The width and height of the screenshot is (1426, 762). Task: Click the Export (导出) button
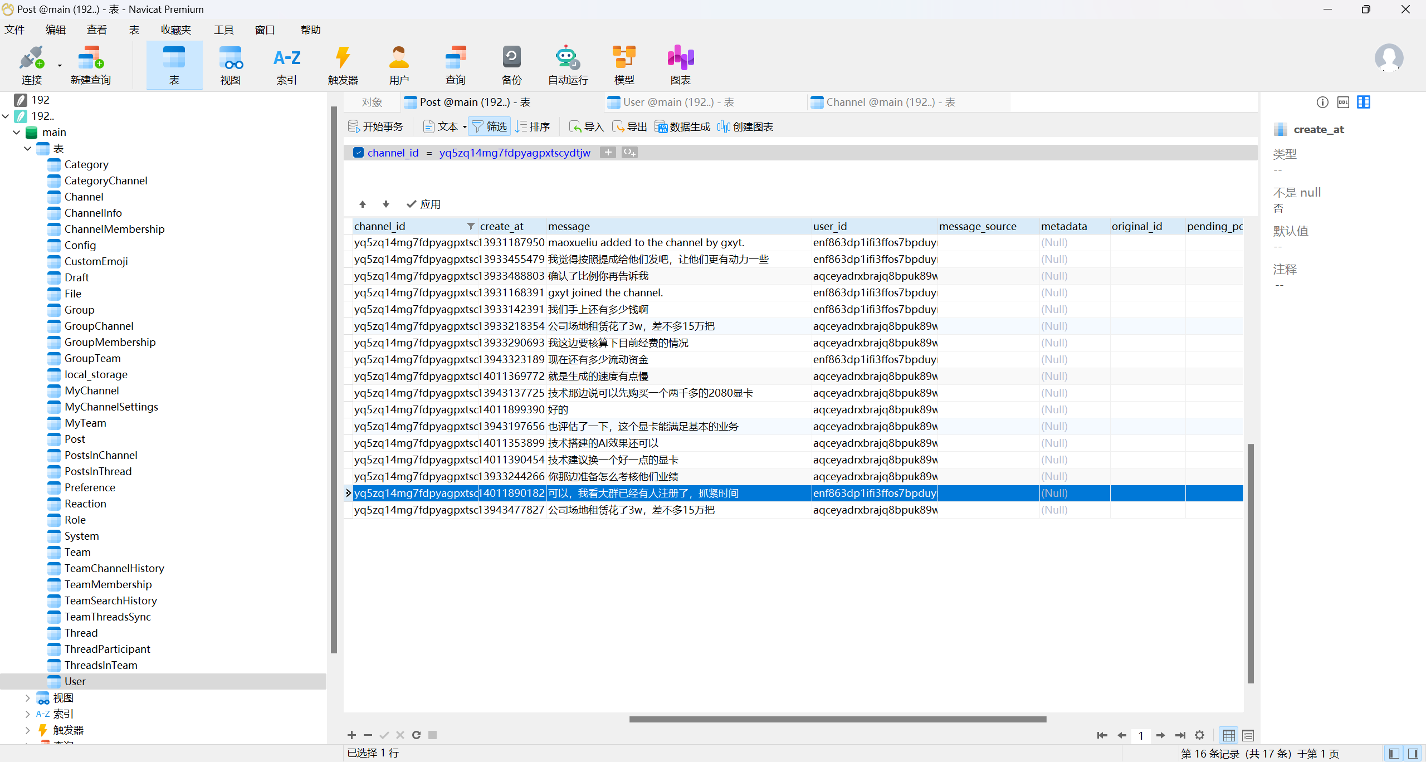pyautogui.click(x=630, y=127)
